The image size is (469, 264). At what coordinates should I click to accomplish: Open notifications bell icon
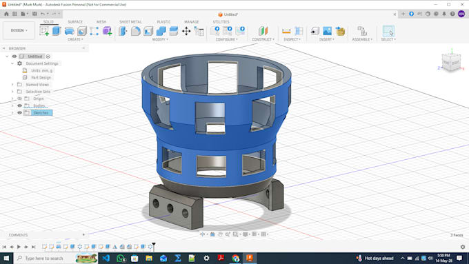tap(444, 14)
